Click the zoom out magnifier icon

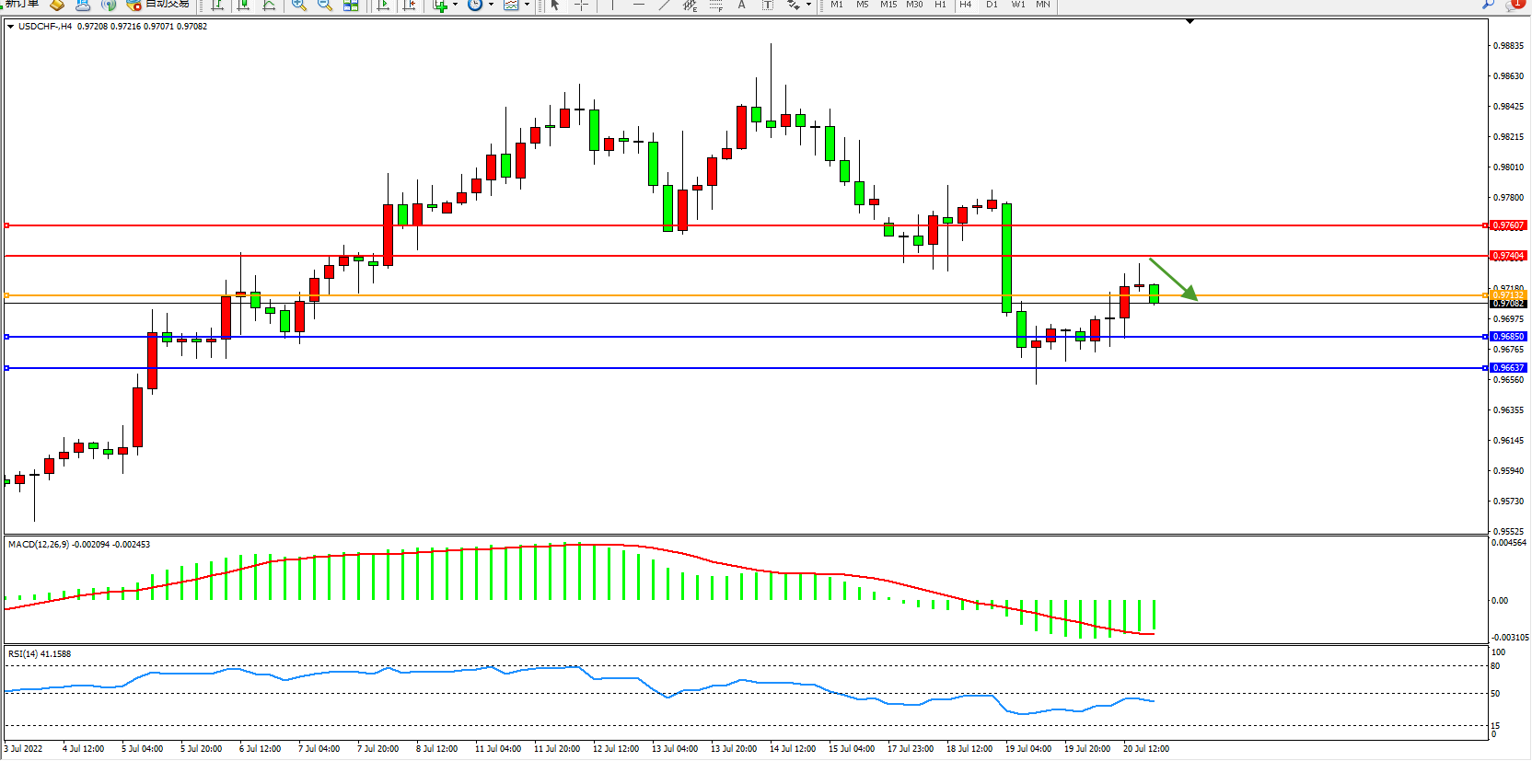tap(324, 5)
